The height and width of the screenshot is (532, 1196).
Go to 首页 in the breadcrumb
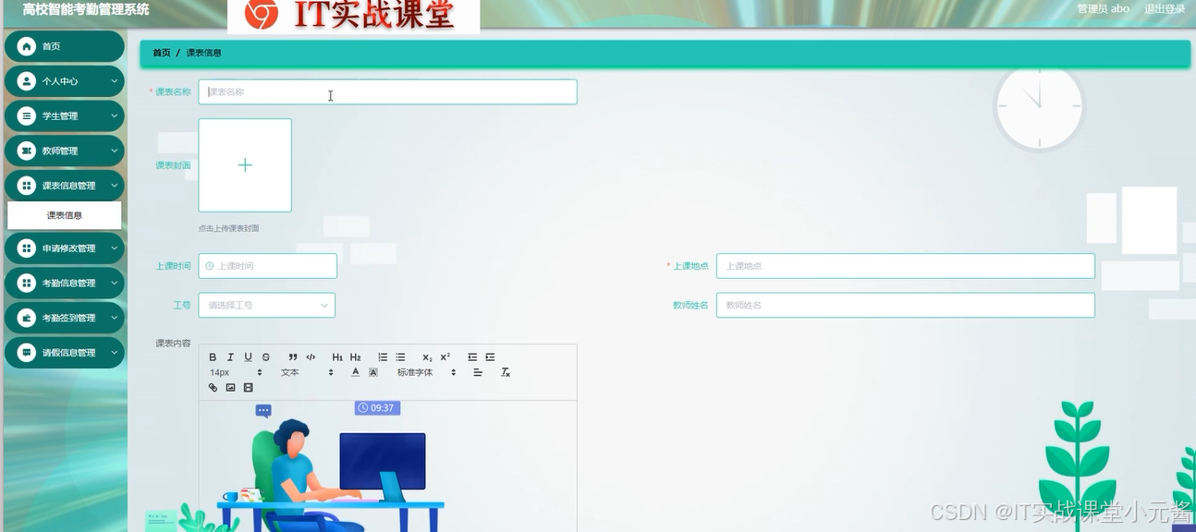point(162,53)
